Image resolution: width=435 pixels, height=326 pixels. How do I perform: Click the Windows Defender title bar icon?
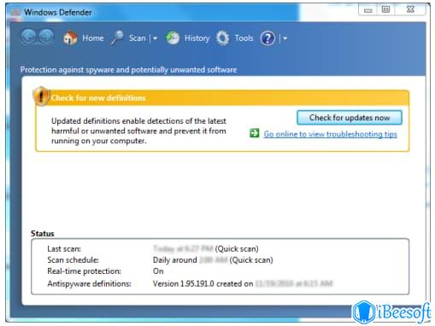click(15, 12)
